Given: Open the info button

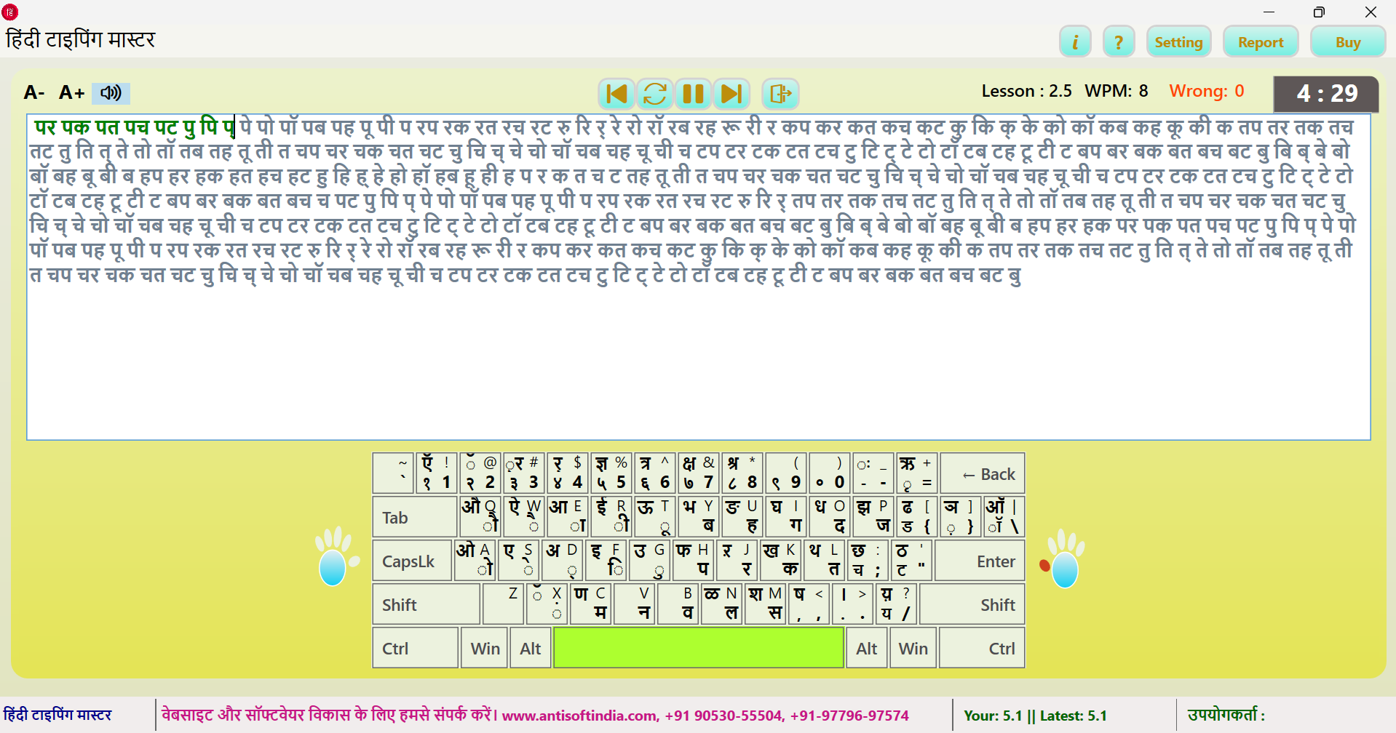Looking at the screenshot, I should click(x=1074, y=42).
